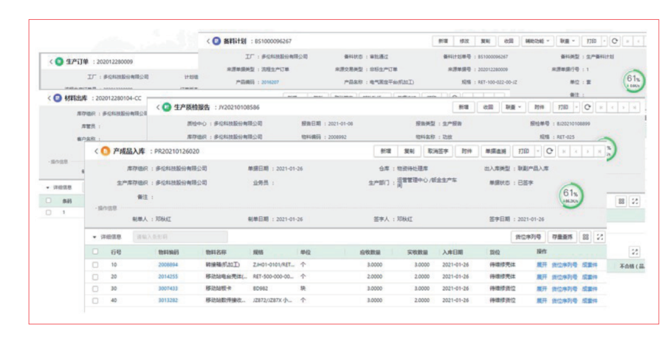Open 辅助功能 dropdown in 备料计划 window
This screenshot has height=339, width=668.
537,41
